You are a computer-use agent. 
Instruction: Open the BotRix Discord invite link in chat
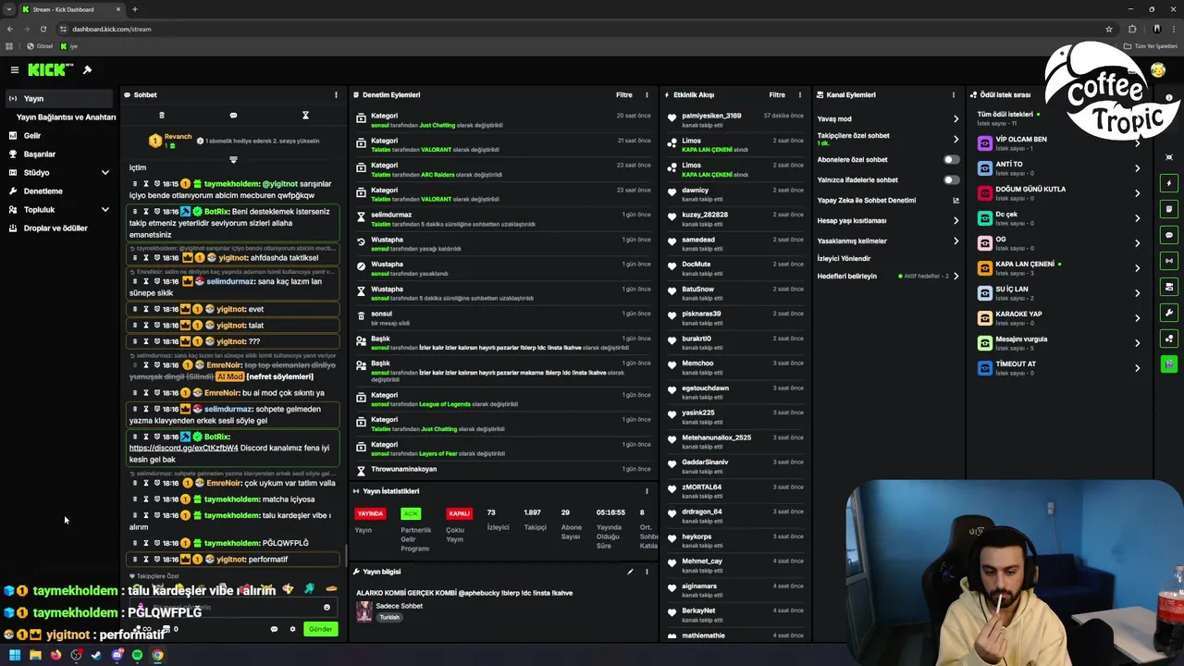tap(183, 448)
